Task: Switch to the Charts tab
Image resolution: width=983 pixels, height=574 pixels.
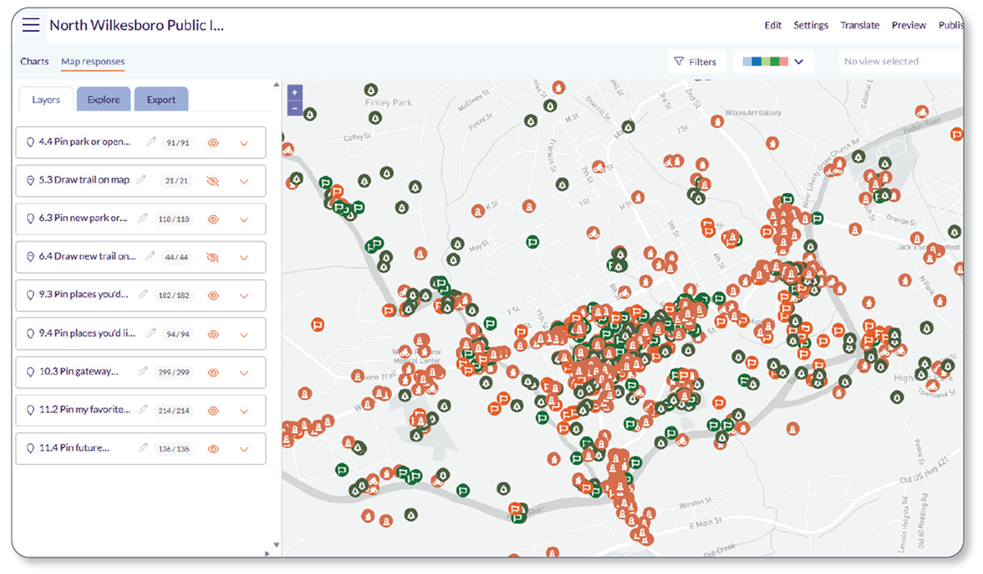Action: click(x=34, y=61)
